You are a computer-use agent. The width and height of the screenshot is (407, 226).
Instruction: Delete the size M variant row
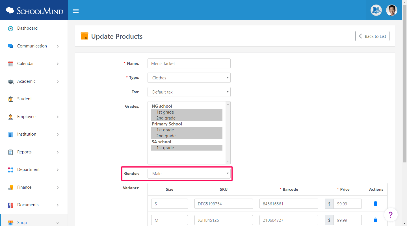coord(376,220)
